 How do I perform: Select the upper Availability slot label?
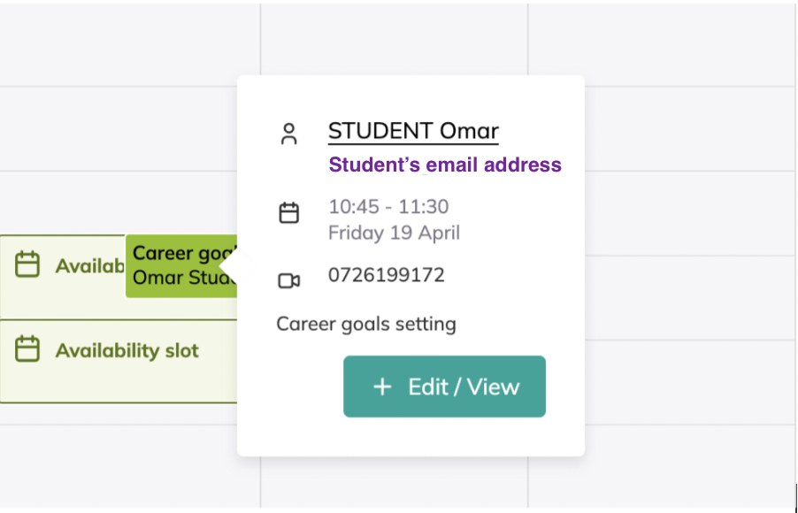point(88,266)
